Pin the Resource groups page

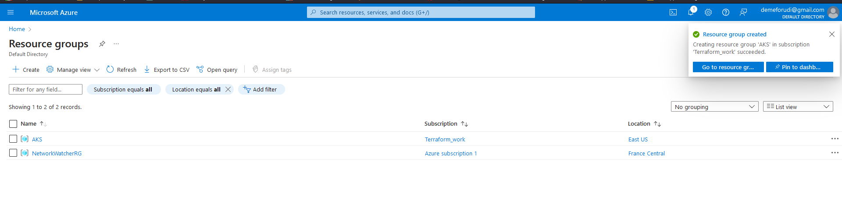tap(102, 44)
